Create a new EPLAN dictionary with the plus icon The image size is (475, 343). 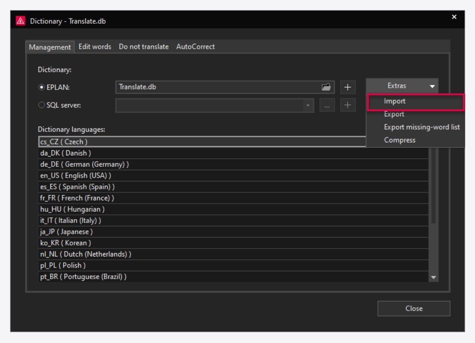coord(348,87)
